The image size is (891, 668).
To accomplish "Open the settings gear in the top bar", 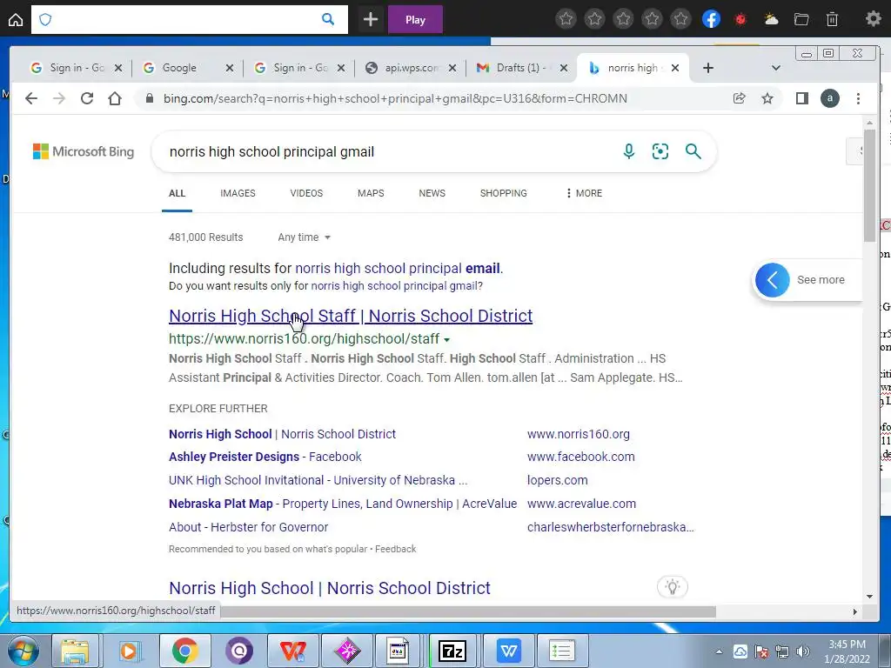I will click(873, 19).
